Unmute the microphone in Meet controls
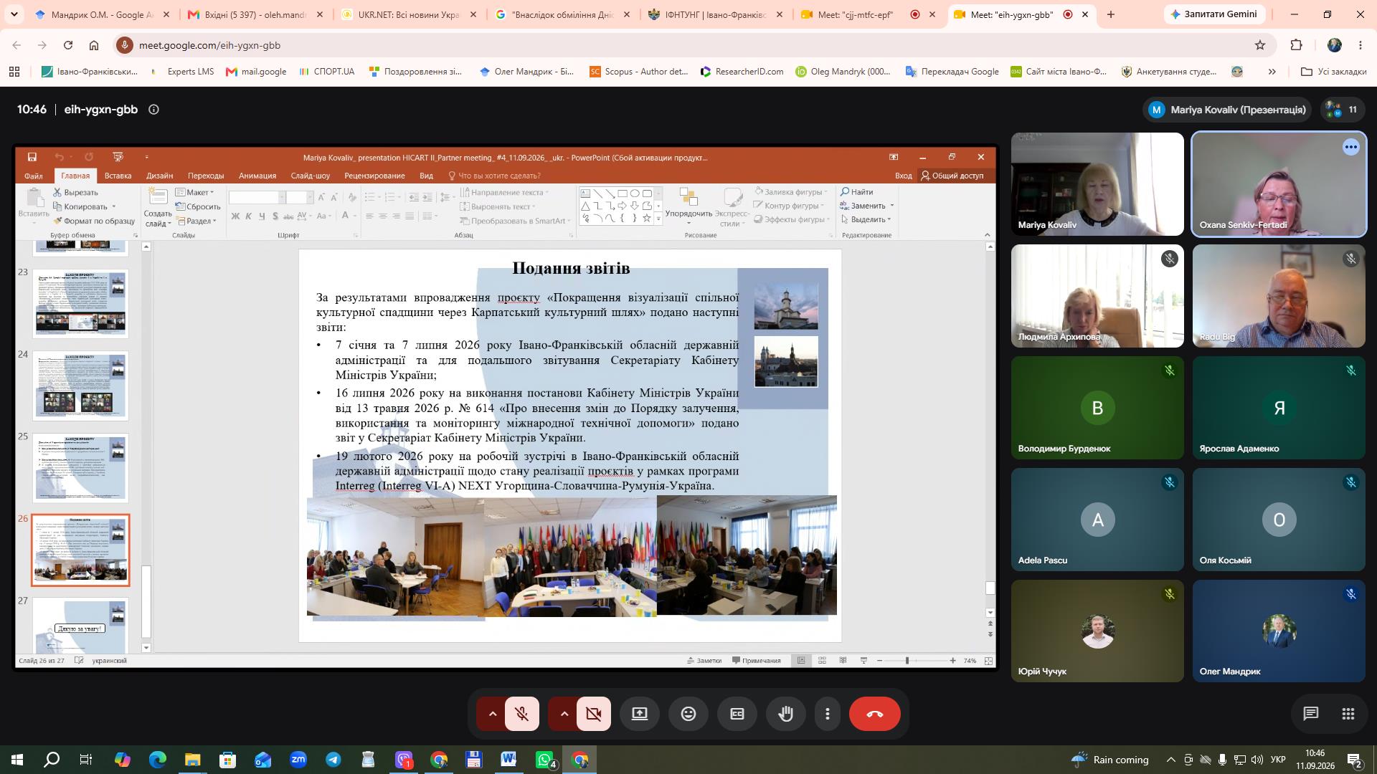Screen dimensions: 1377x774 (x=522, y=714)
